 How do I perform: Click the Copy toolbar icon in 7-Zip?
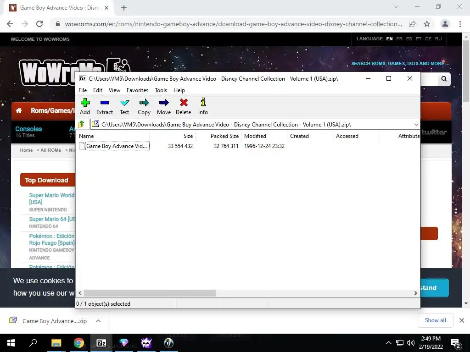pos(144,106)
